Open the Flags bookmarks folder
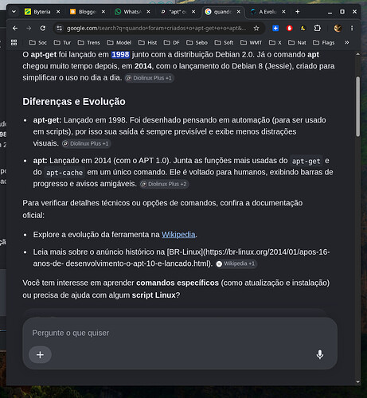 pyautogui.click(x=324, y=42)
